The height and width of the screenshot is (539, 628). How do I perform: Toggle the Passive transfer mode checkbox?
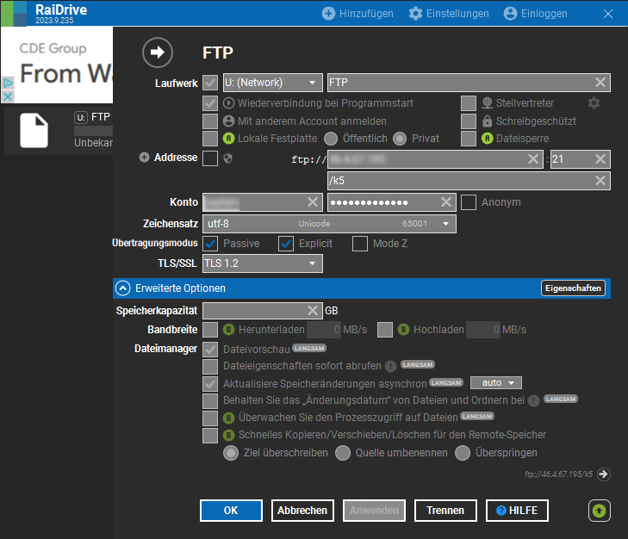point(210,244)
